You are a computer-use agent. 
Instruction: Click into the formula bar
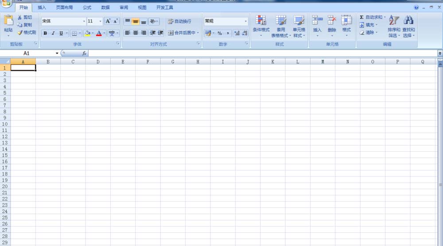pyautogui.click(x=263, y=53)
